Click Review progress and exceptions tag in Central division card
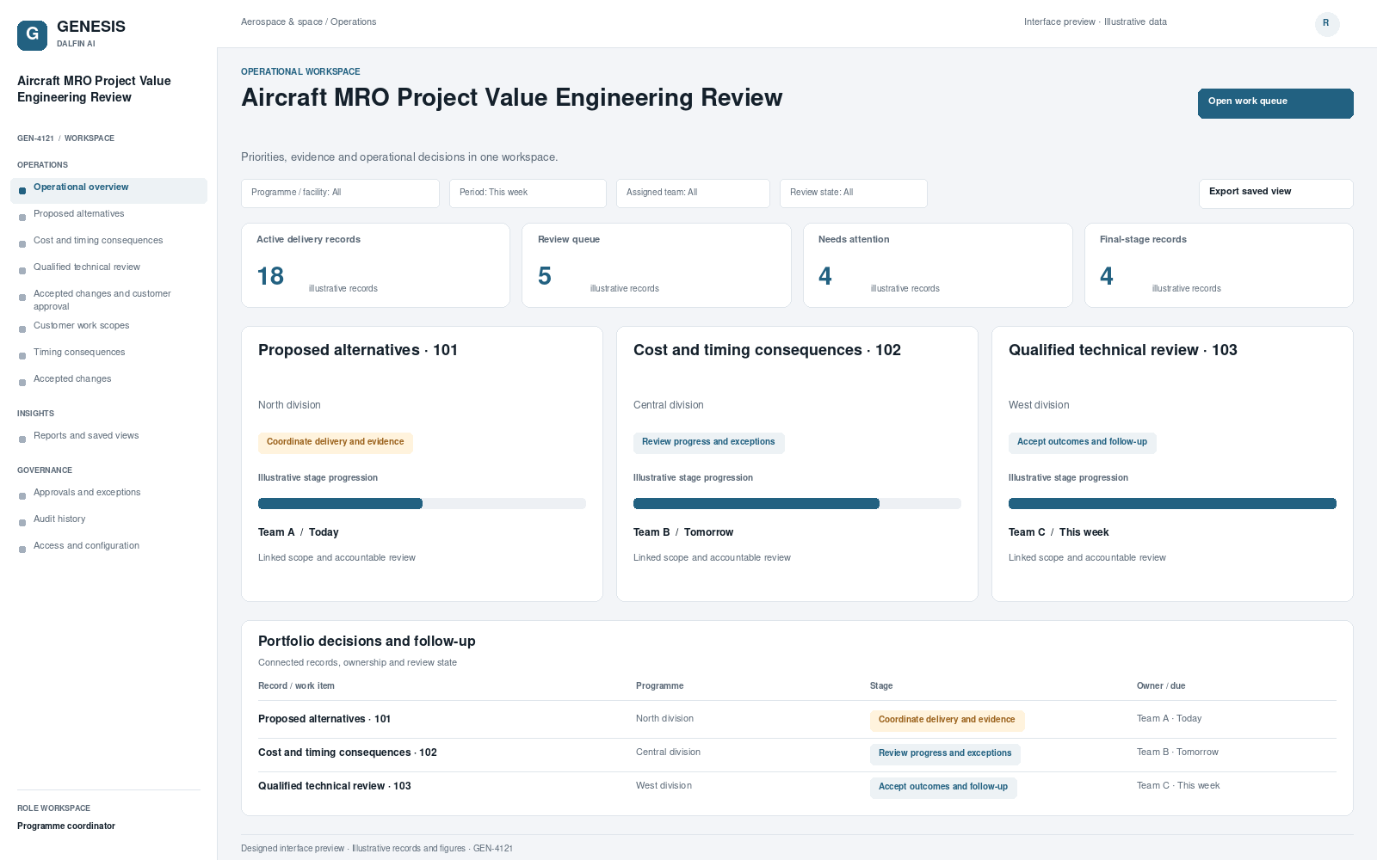The height and width of the screenshot is (860, 1377). [x=708, y=442]
